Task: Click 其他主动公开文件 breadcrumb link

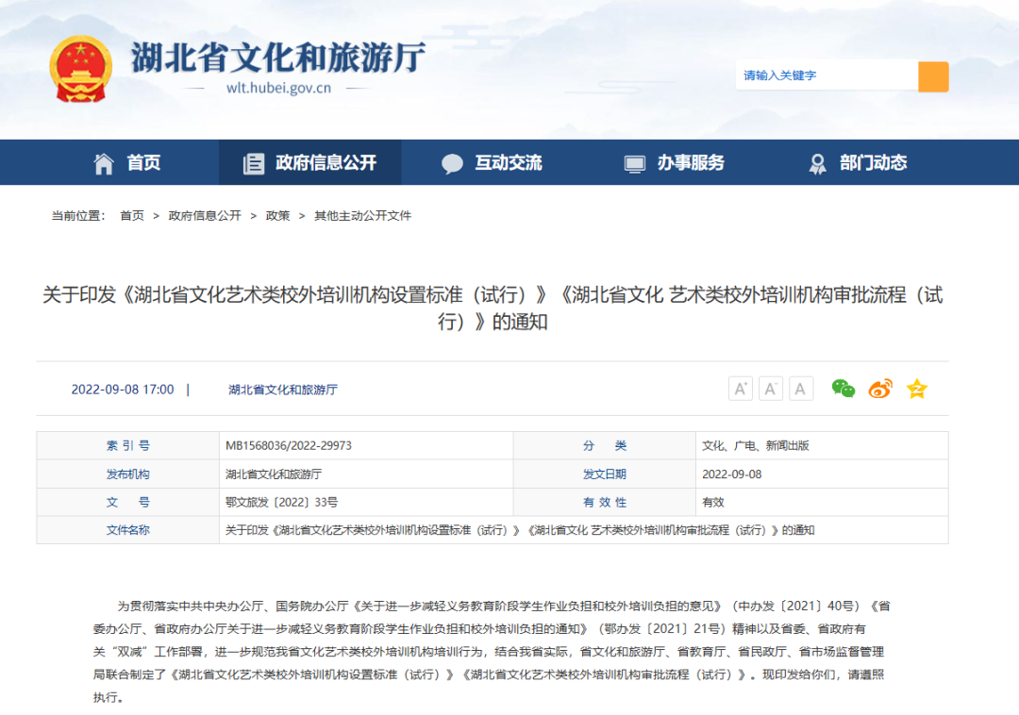Action: 362,215
